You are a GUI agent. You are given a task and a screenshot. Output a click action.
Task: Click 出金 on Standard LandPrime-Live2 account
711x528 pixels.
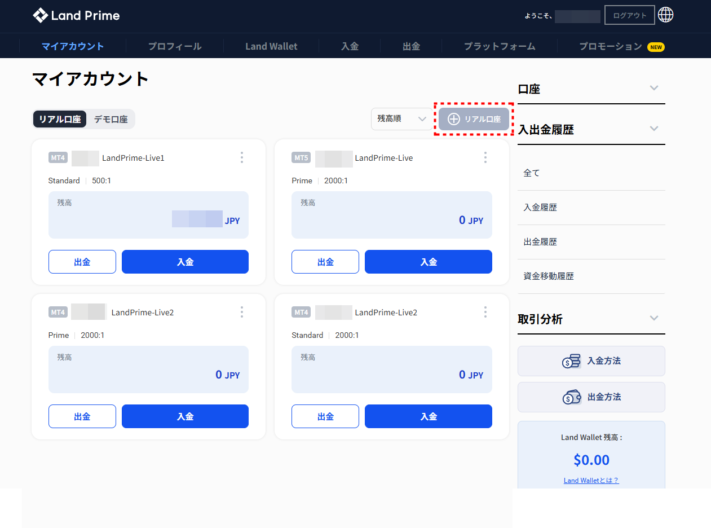pos(325,416)
